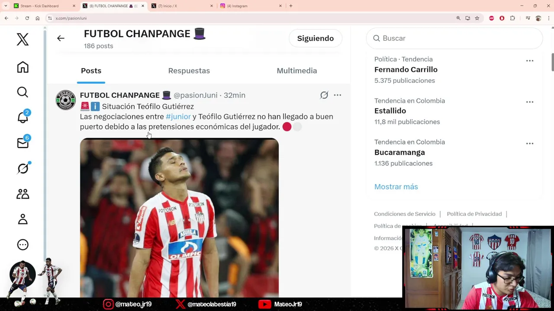Open the More options circle icon in the sidebar
Image resolution: width=554 pixels, height=311 pixels.
[23, 244]
